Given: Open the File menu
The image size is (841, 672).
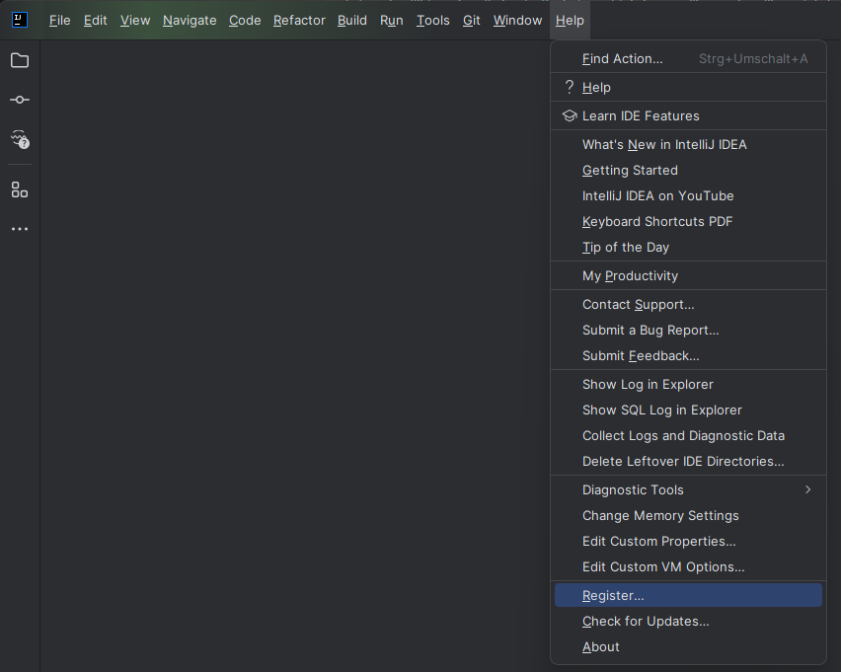Looking at the screenshot, I should [x=59, y=21].
